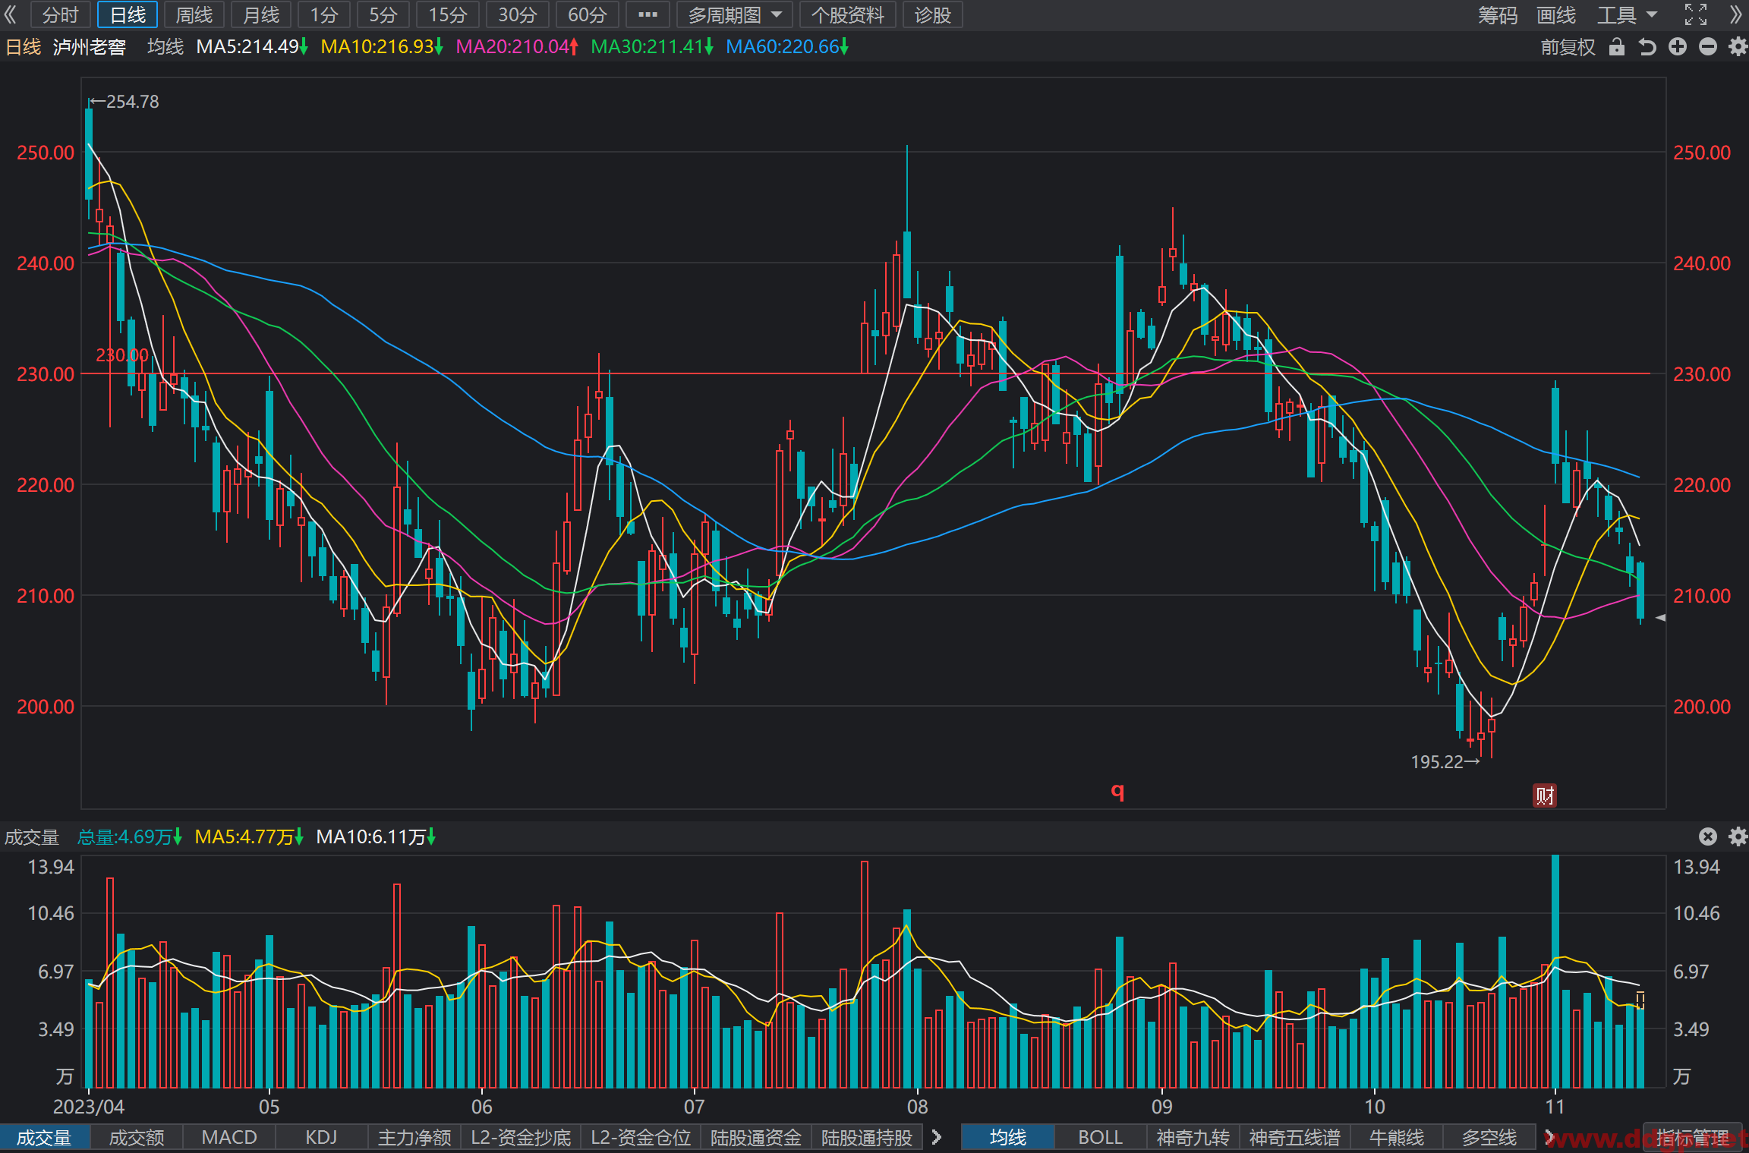Select the 成交额 indicator tab
Image resolution: width=1749 pixels, height=1153 pixels.
tap(137, 1137)
